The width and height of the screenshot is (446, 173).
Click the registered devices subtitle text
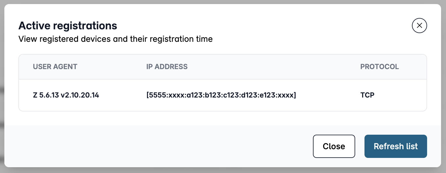pyautogui.click(x=116, y=39)
